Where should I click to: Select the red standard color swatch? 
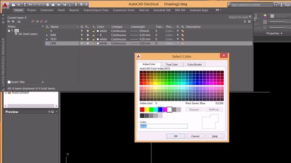tap(142, 110)
